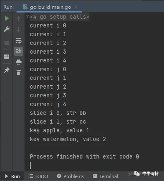Open the TODO tool window
Image resolution: width=164 pixels, height=181 pixels.
(x=38, y=176)
